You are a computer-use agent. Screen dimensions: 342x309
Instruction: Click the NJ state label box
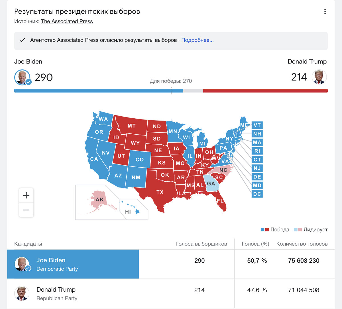coord(257,168)
